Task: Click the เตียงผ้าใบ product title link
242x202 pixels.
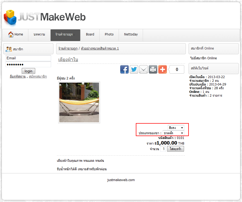Action: coord(68,60)
